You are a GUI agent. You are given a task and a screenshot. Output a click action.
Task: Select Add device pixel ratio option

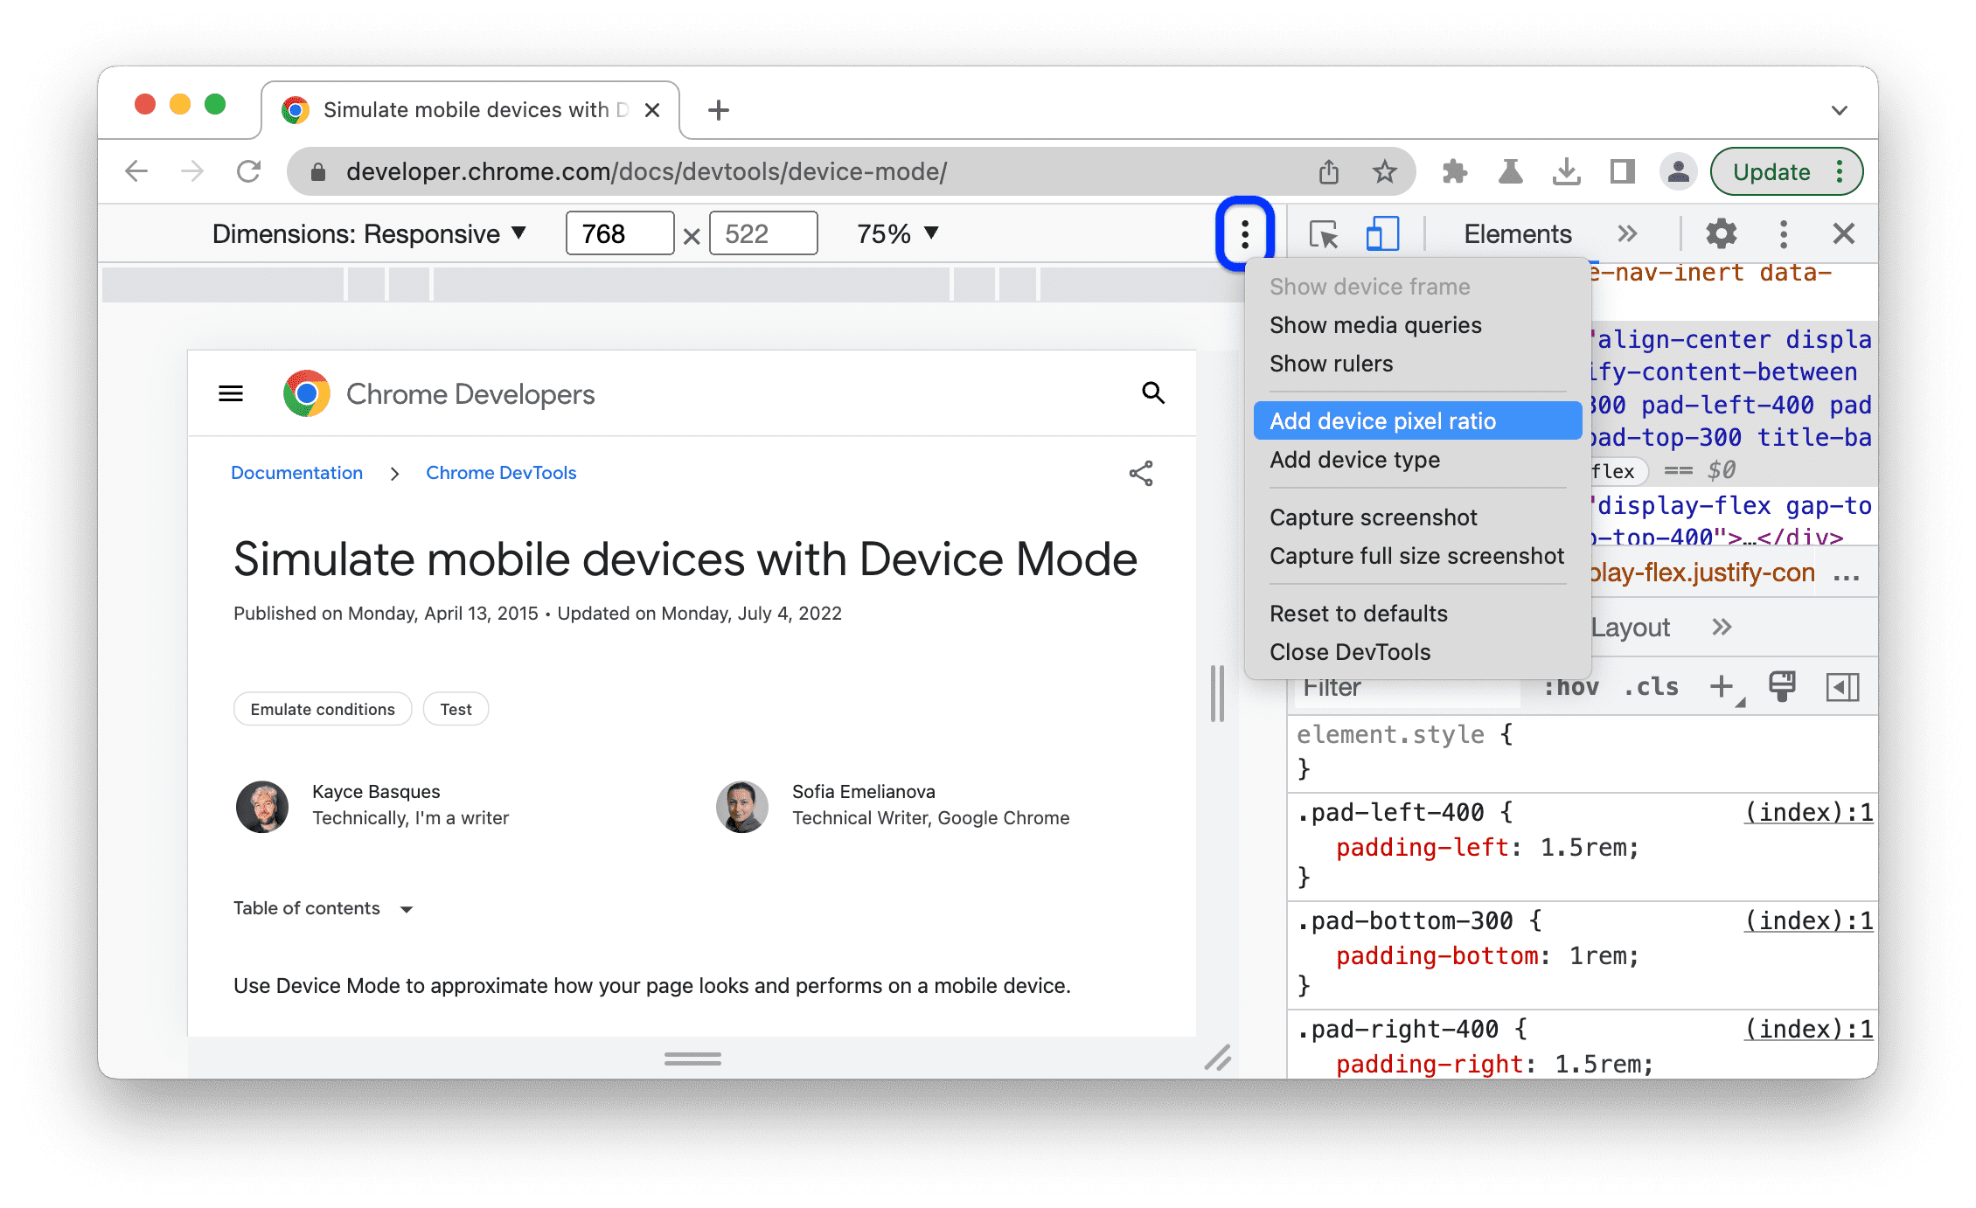pos(1388,420)
